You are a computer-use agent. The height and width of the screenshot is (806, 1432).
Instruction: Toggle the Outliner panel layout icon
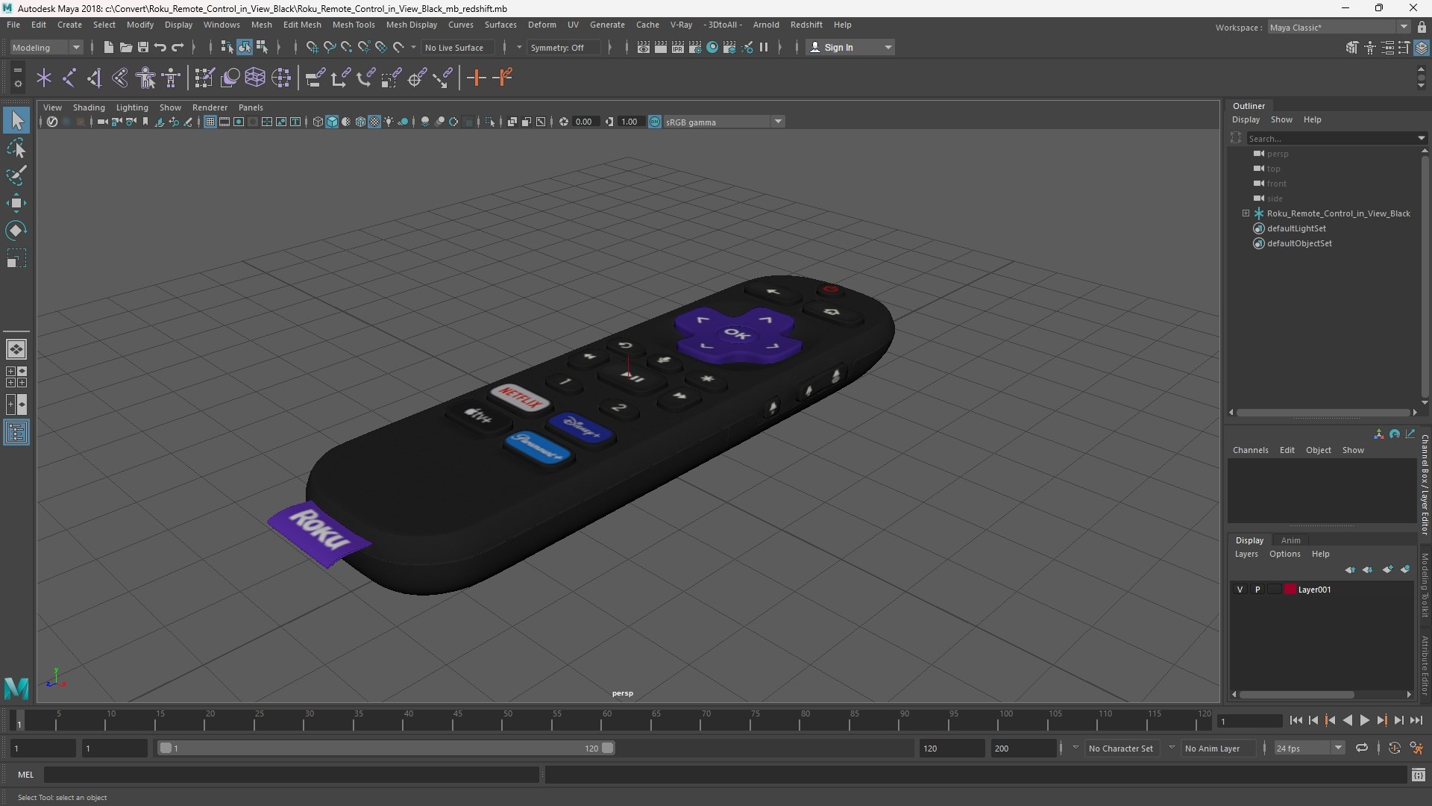point(16,432)
